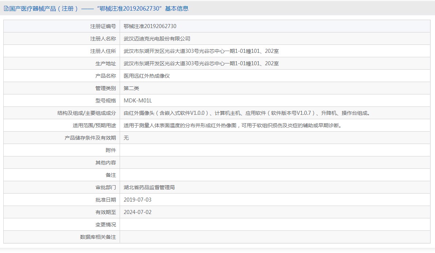Select the 其他内容 label

pyautogui.click(x=106, y=163)
